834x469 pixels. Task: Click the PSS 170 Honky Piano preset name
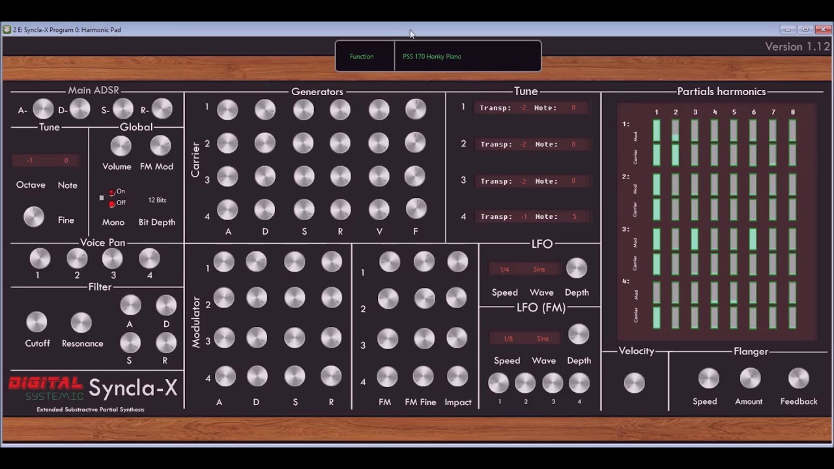tap(432, 57)
